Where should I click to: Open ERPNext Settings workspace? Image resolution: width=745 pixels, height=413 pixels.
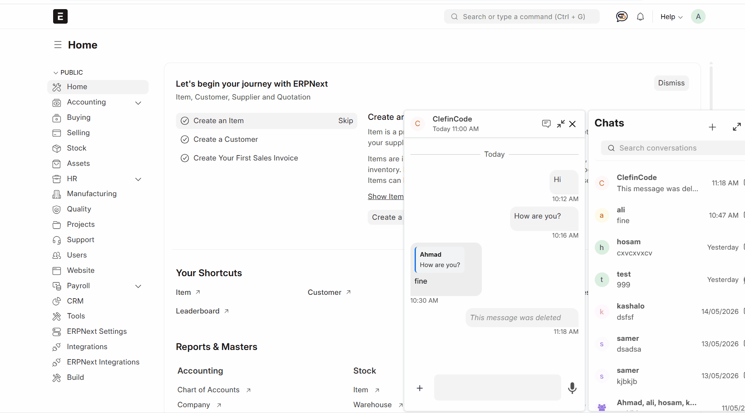[x=98, y=332]
